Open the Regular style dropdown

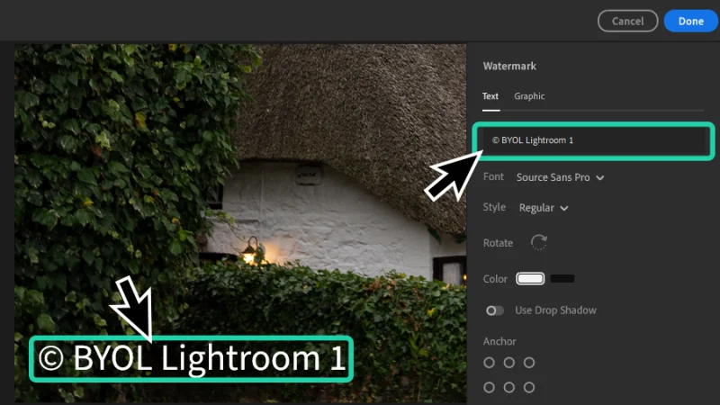544,208
